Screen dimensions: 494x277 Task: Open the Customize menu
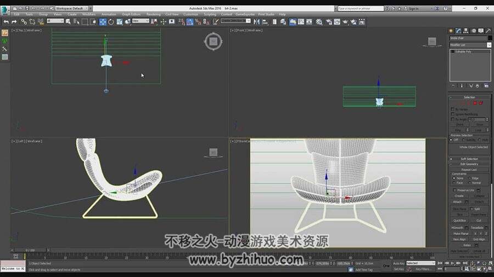point(190,14)
